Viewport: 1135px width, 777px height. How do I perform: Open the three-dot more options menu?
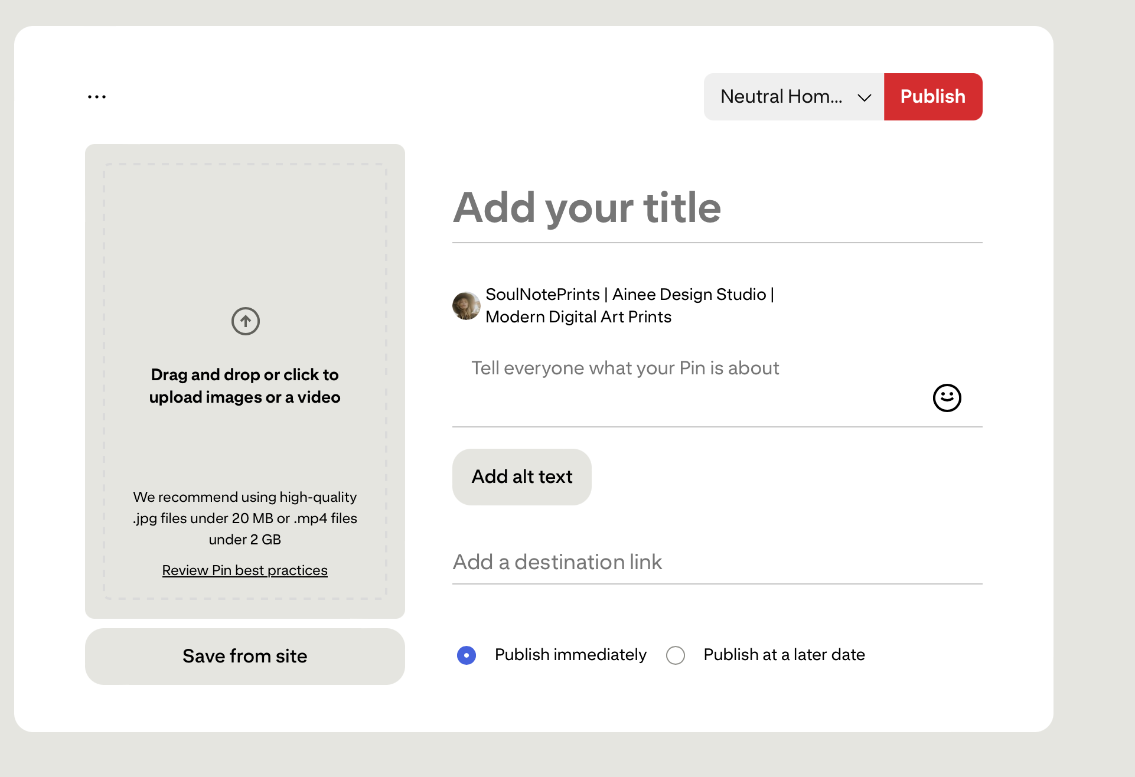coord(97,97)
